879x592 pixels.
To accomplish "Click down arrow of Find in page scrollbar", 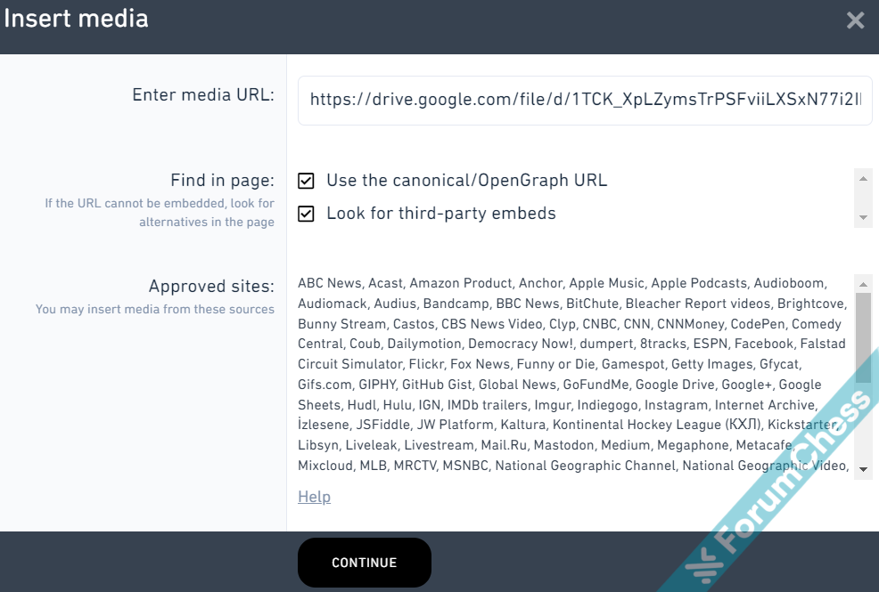I will (x=863, y=217).
